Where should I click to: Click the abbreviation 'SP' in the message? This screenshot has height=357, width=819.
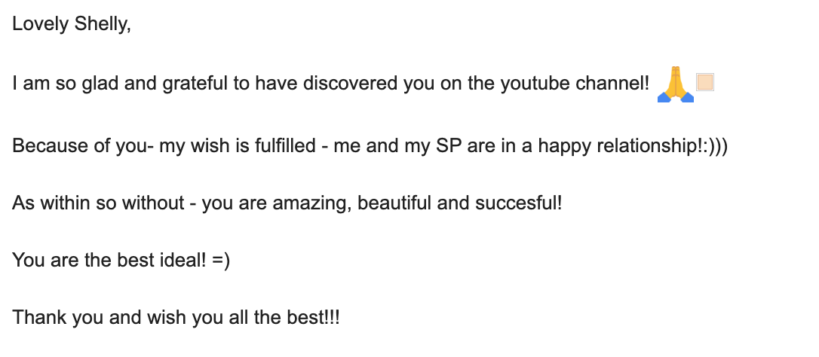point(449,145)
